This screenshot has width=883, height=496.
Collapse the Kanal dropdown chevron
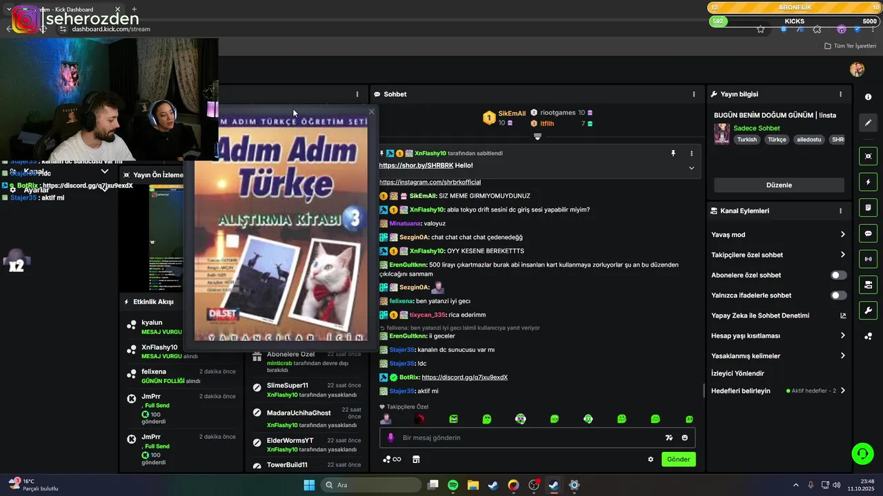tap(105, 172)
